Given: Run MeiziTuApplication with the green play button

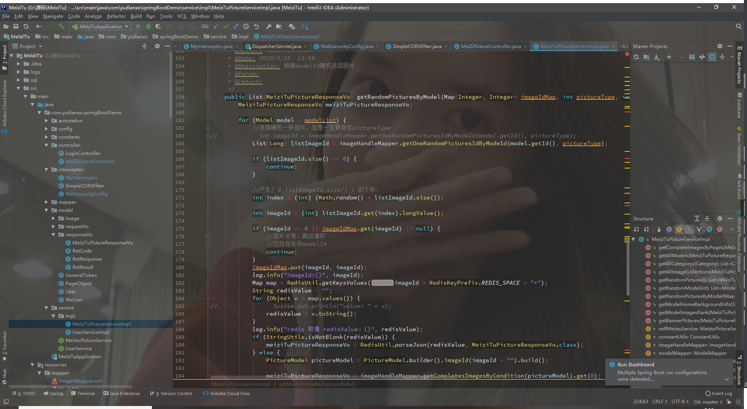Looking at the screenshot, I should click(138, 26).
